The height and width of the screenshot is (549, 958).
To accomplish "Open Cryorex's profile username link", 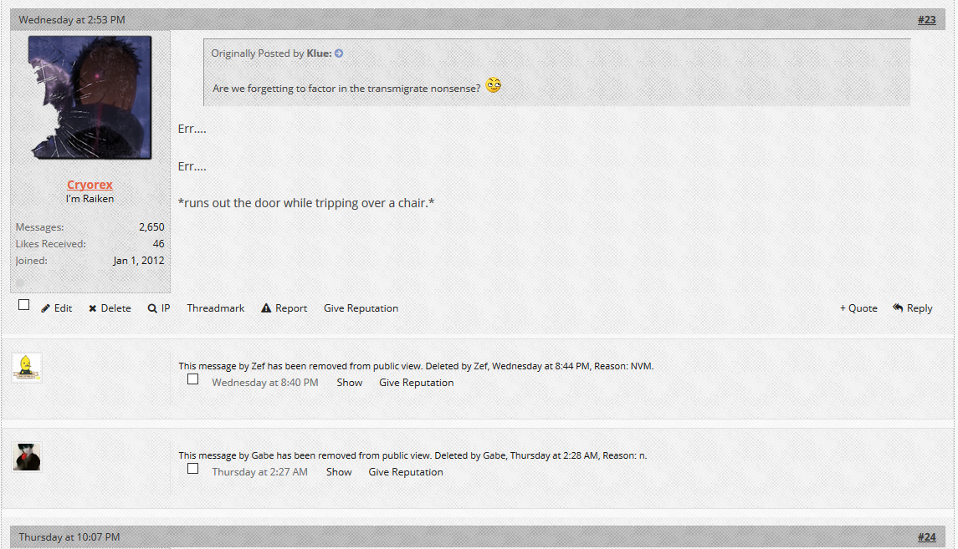I will point(90,184).
